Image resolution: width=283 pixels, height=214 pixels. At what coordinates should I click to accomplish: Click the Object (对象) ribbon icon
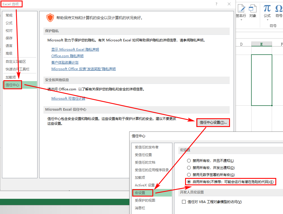[x=253, y=9]
